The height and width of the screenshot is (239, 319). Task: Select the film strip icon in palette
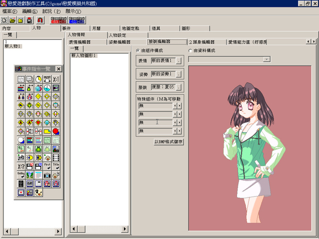click(56, 158)
